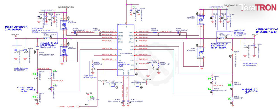
Task: Click the VBST2 pin name on the IC
Action: click(x=120, y=33)
